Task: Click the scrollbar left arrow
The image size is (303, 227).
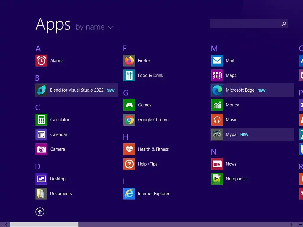Action: tap(6, 225)
